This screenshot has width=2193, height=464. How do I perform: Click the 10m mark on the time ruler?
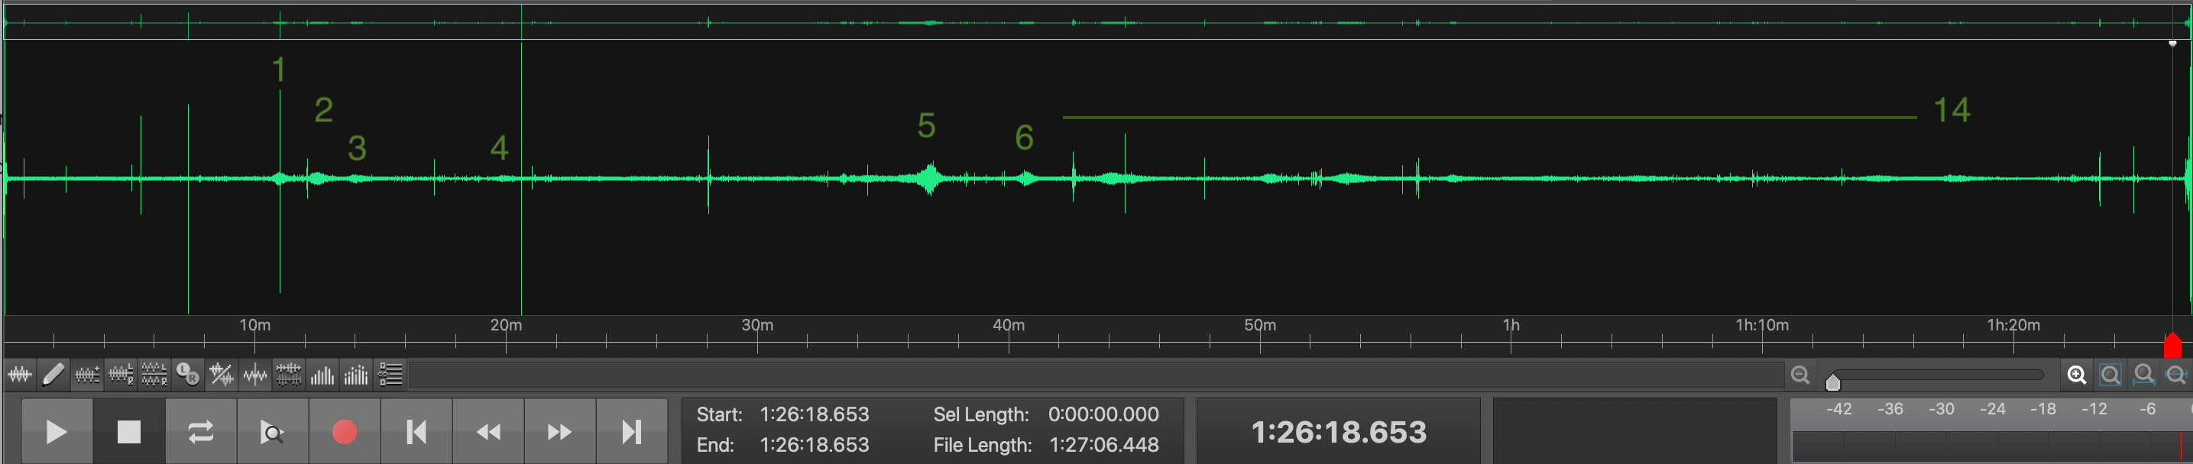pyautogui.click(x=254, y=325)
